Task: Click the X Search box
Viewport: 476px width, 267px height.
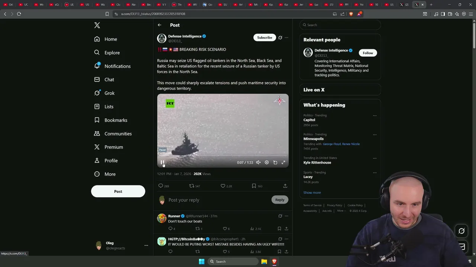Action: coord(340,25)
